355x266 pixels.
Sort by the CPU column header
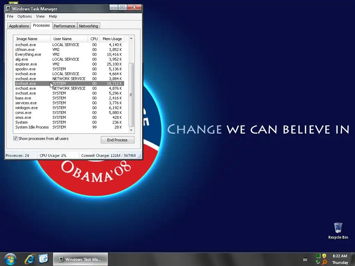94,39
